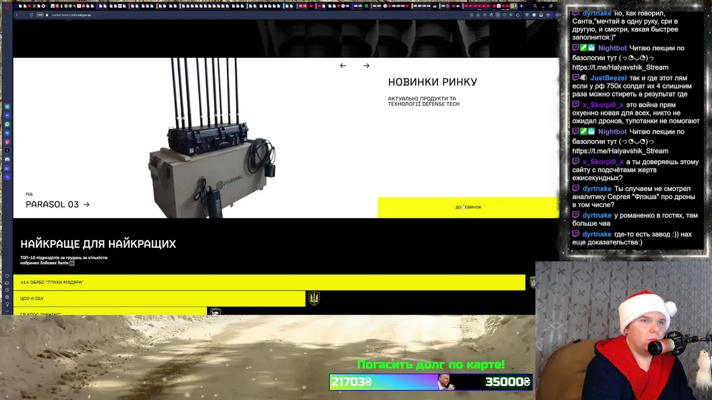Screen dimensions: 712x400
Task: Click the НАЙКРАЩЕ ДЛЯ НАЙКРАЩИХ heading
Action: (98, 243)
